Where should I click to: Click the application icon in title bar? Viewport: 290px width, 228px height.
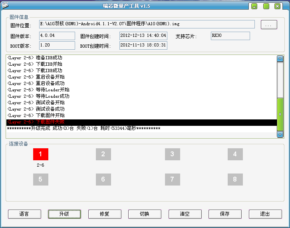point(5,5)
